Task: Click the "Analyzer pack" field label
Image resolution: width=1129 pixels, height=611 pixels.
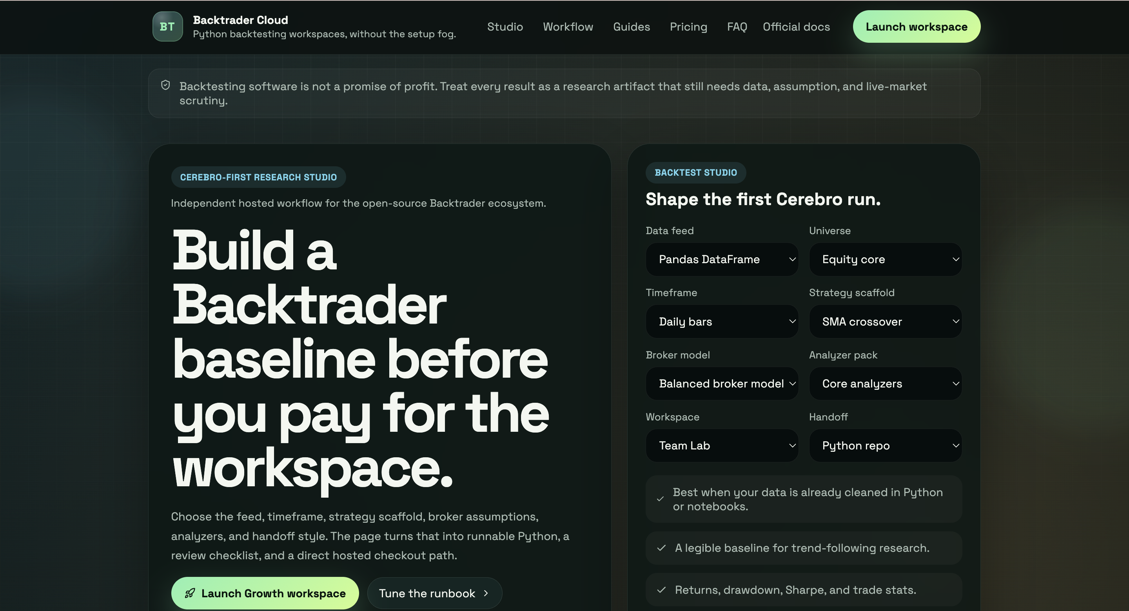Action: [x=843, y=355]
